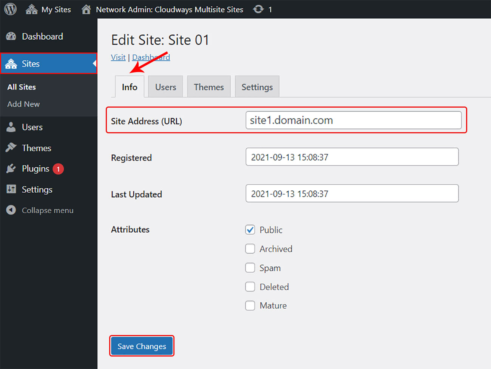Click the Themes brush icon in sidebar
The image size is (491, 369).
click(x=11, y=148)
